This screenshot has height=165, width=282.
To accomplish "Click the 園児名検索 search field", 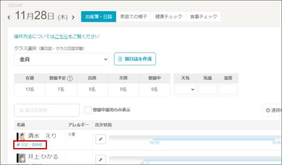I will [x=47, y=110].
